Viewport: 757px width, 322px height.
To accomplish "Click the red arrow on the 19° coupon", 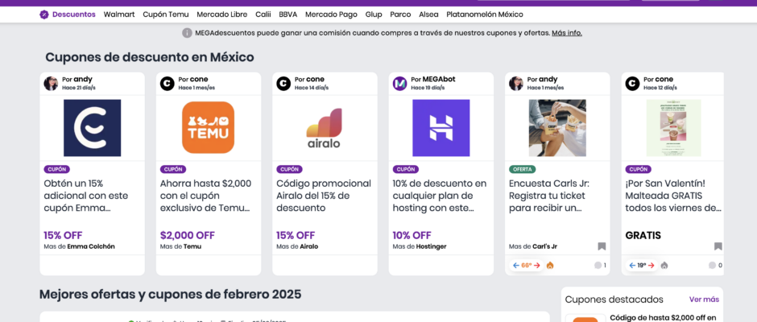I will pyautogui.click(x=652, y=265).
